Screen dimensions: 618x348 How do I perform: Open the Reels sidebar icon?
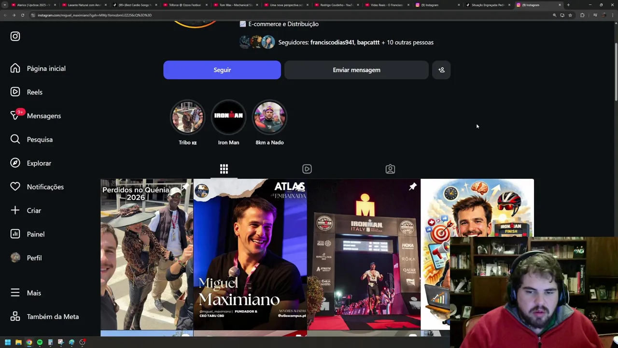(x=15, y=92)
